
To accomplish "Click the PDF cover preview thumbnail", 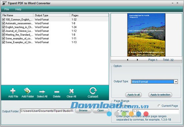I will (x=146, y=35).
